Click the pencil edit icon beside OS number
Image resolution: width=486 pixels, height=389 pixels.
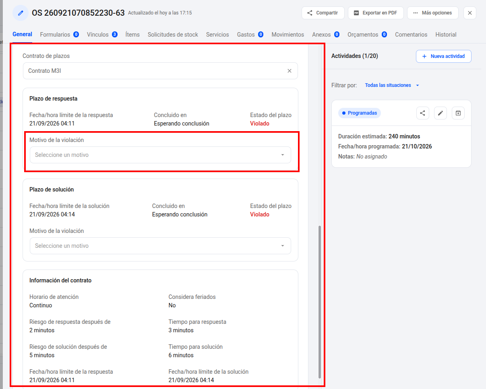[21, 13]
